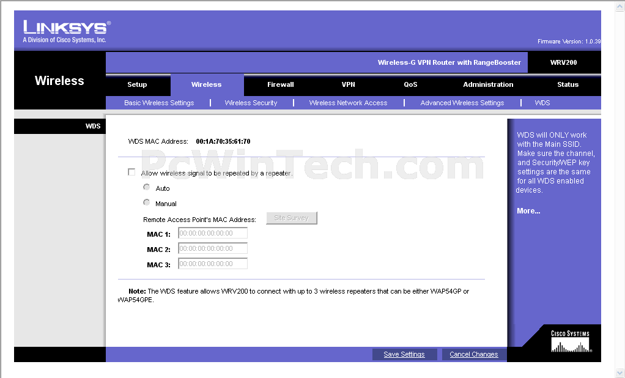Open the Wireless tab
The height and width of the screenshot is (378, 625).
[207, 84]
